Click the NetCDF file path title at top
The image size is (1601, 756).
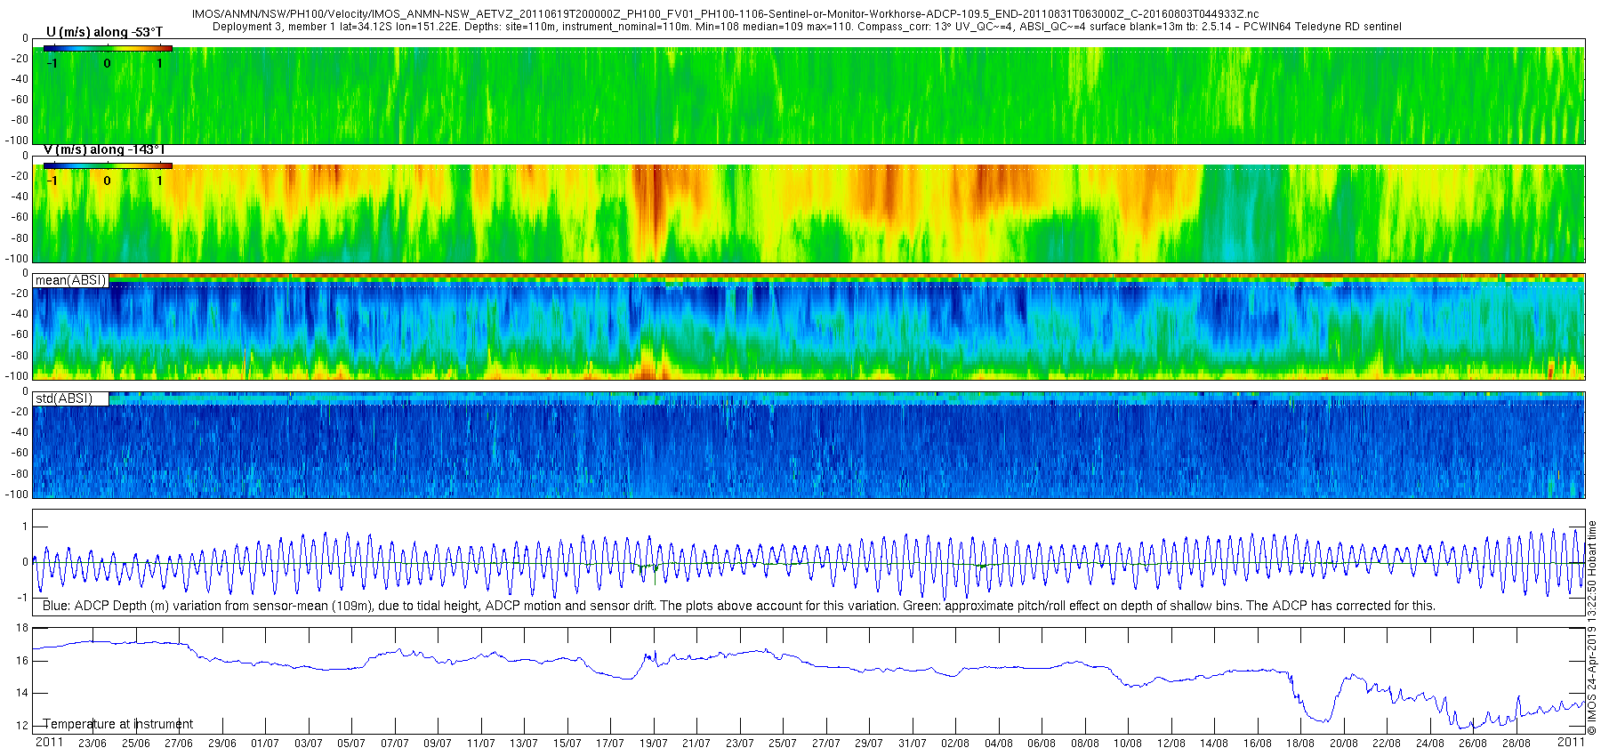(x=726, y=14)
